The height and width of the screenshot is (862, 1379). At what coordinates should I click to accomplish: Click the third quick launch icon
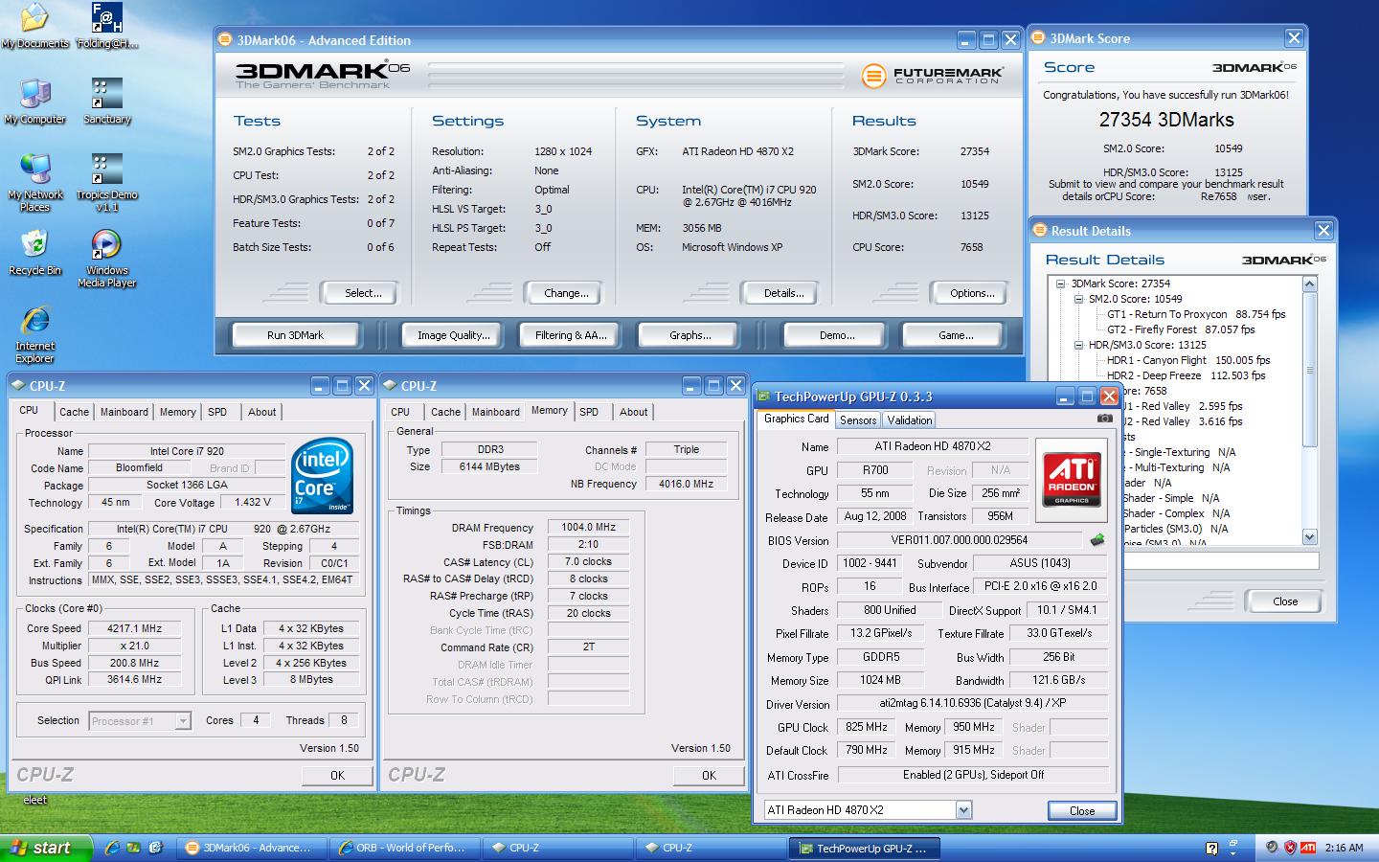pyautogui.click(x=156, y=848)
